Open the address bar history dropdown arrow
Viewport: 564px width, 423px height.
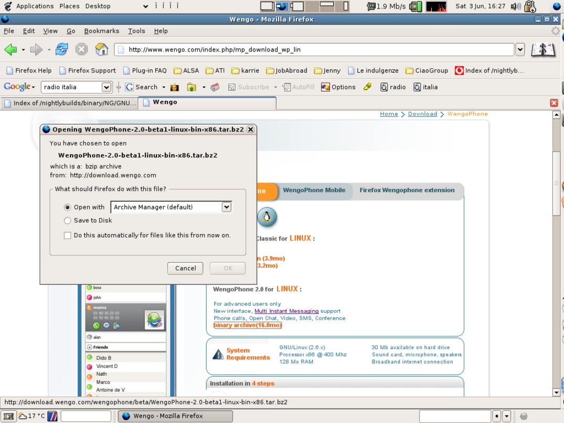(520, 50)
